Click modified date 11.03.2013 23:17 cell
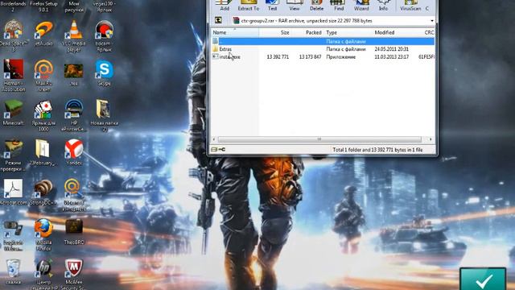The image size is (515, 290). point(391,57)
